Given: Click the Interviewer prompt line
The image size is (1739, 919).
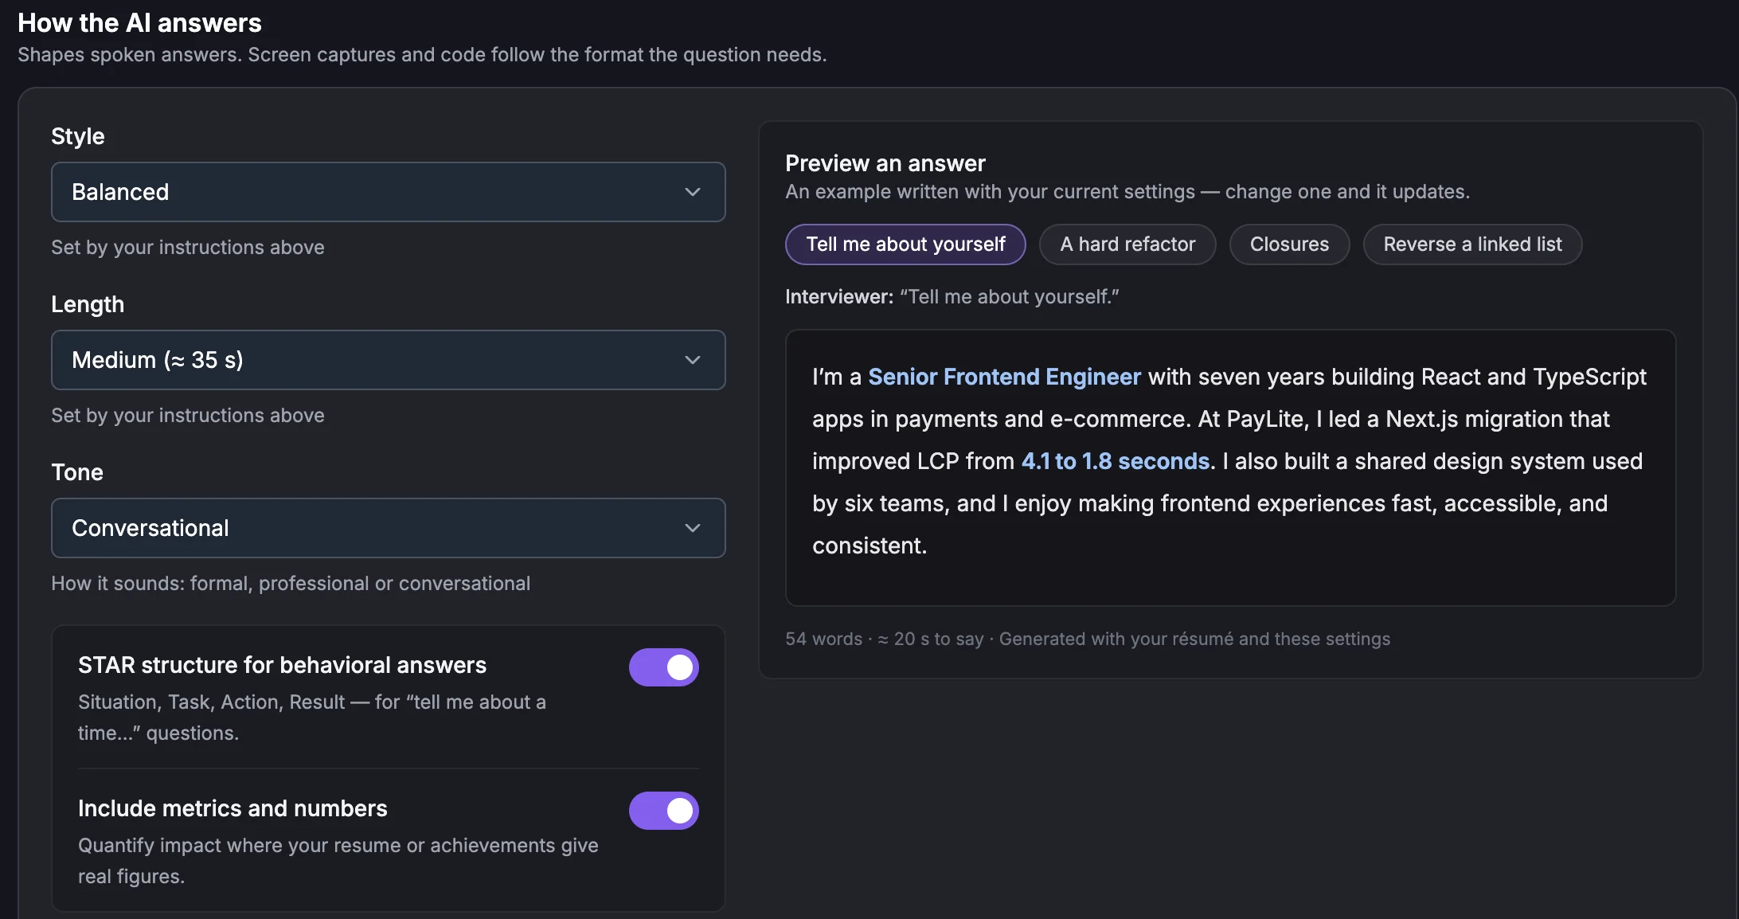Looking at the screenshot, I should tap(952, 297).
